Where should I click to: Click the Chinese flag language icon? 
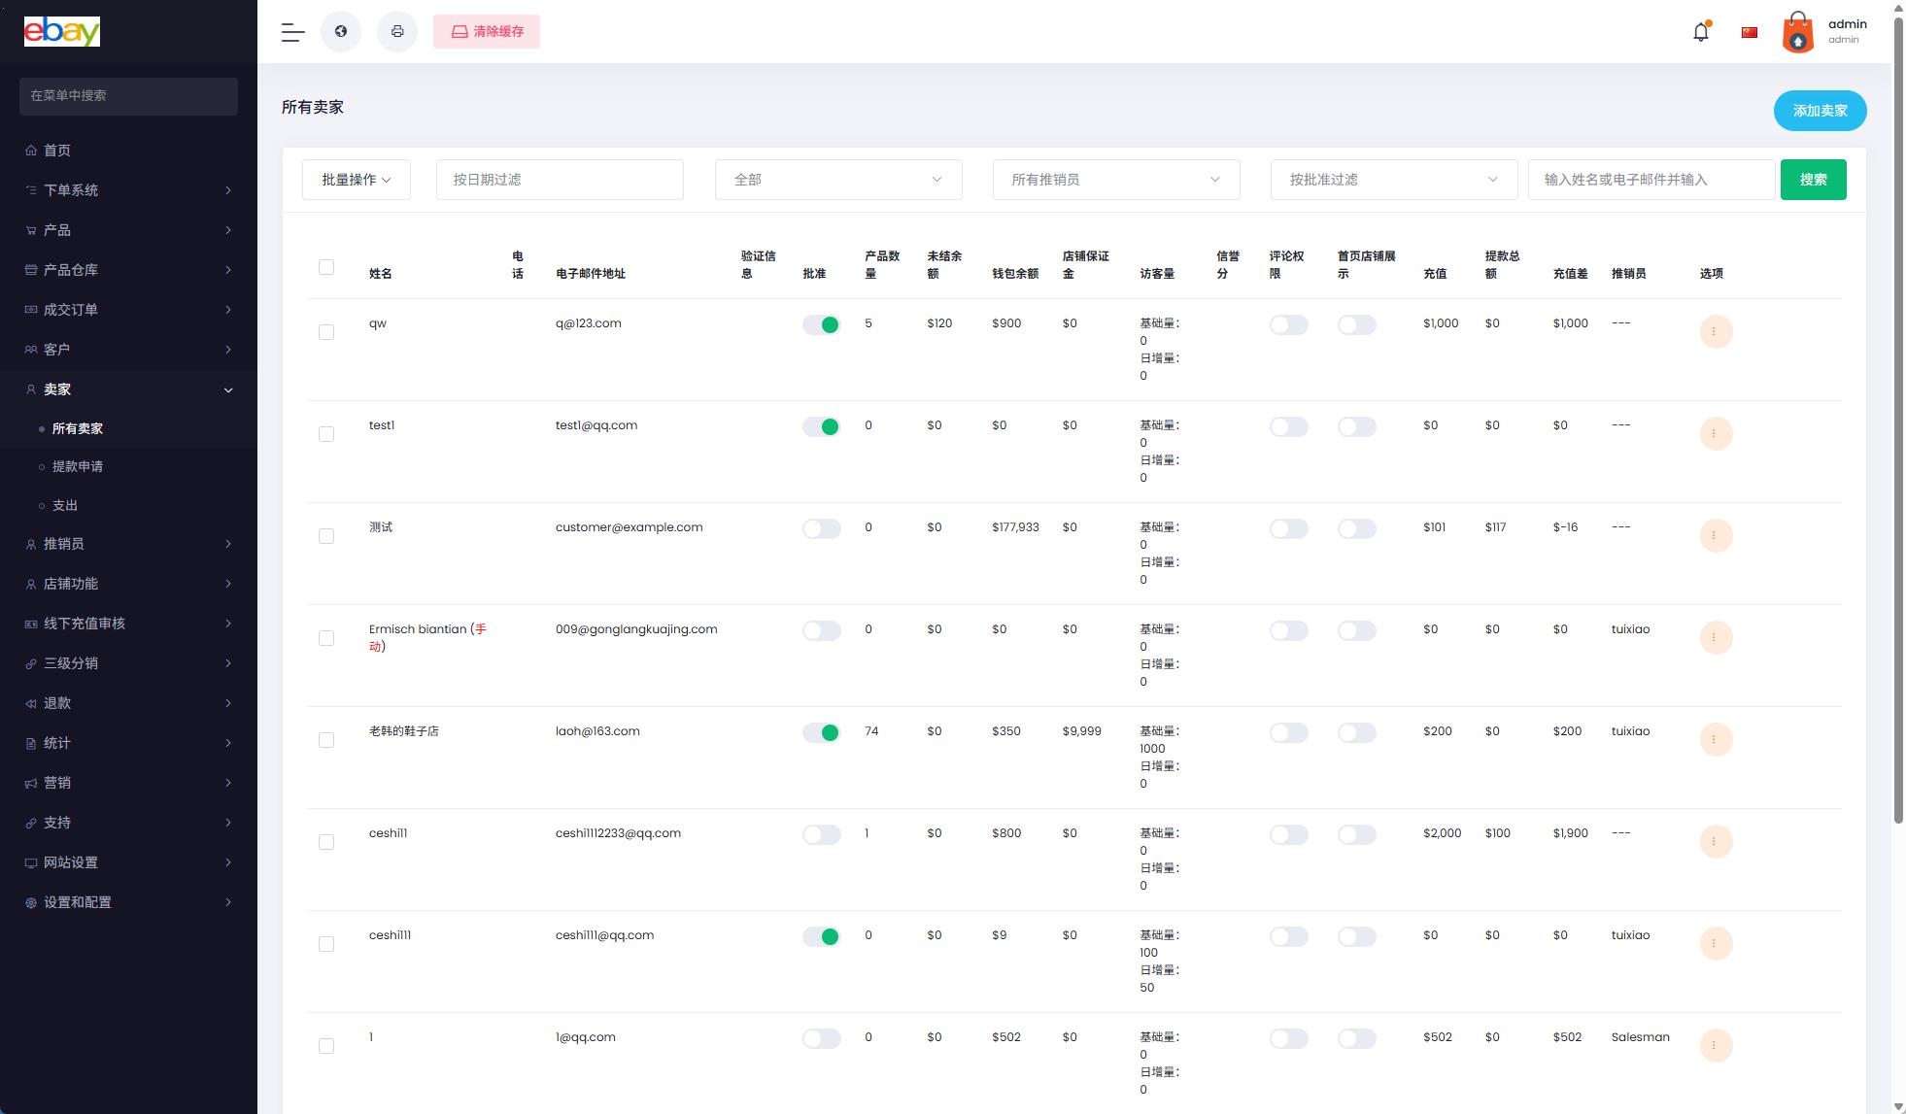1750,32
